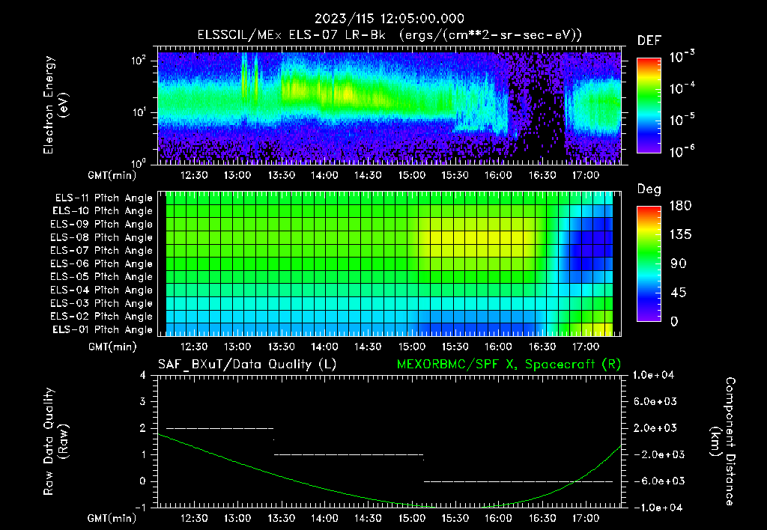767x530 pixels.
Task: Click the 13:30 tick under the data quality plot
Action: tap(282, 518)
